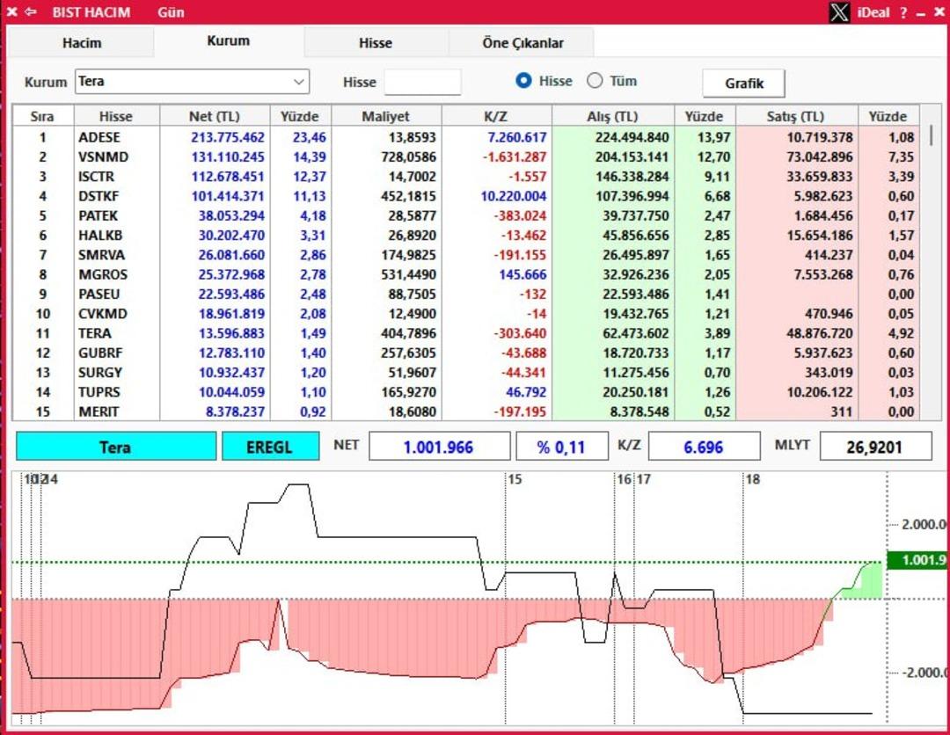Select the MERIT stock row
This screenshot has height=735, width=950.
pyautogui.click(x=465, y=411)
